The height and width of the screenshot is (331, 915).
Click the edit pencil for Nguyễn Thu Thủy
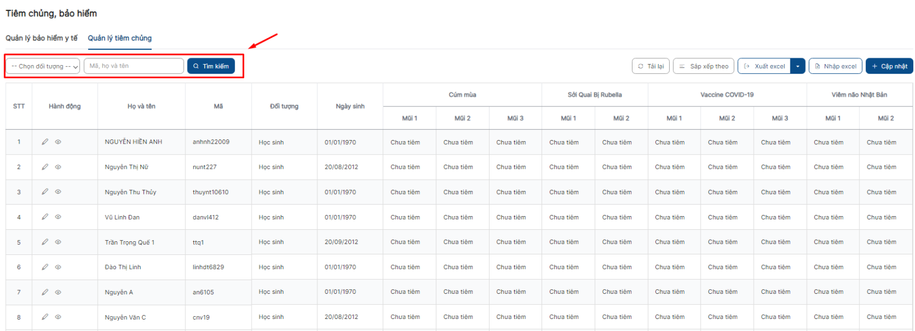[x=45, y=192]
